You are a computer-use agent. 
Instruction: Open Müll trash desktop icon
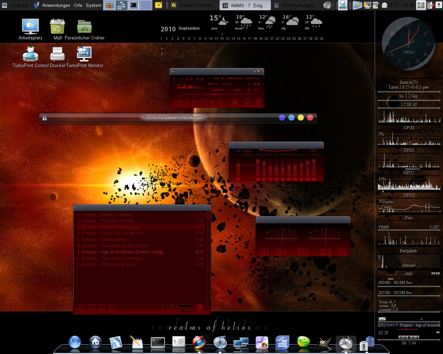click(x=57, y=29)
